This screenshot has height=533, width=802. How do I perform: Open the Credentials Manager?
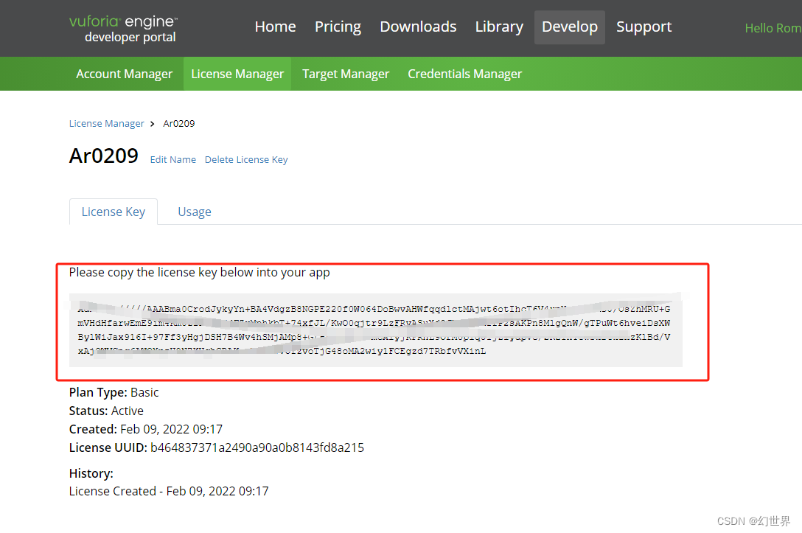464,74
